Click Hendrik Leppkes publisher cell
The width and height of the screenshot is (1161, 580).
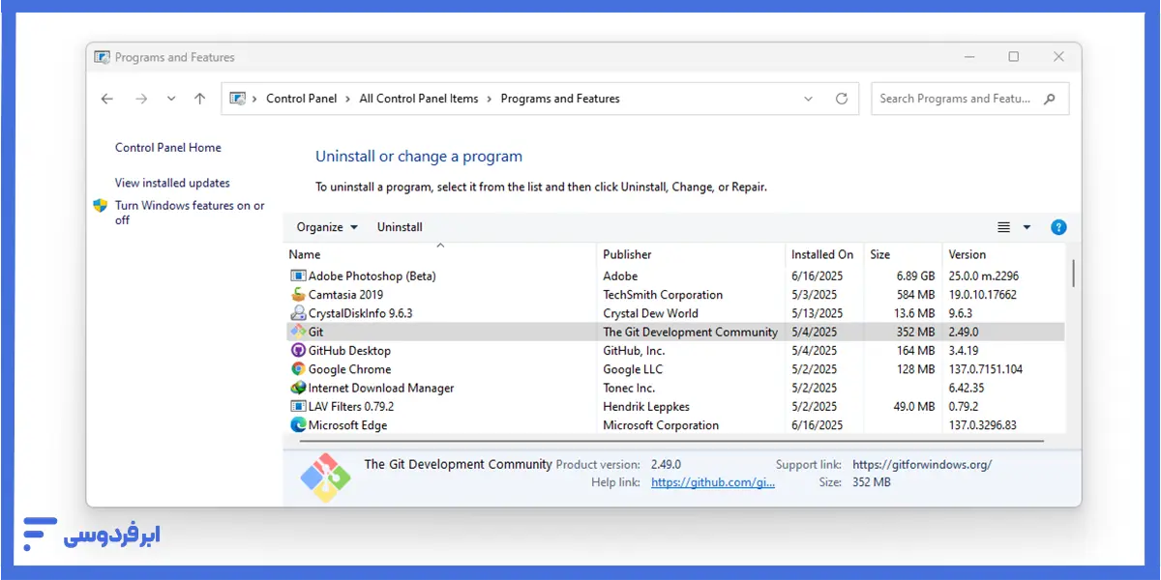(646, 407)
